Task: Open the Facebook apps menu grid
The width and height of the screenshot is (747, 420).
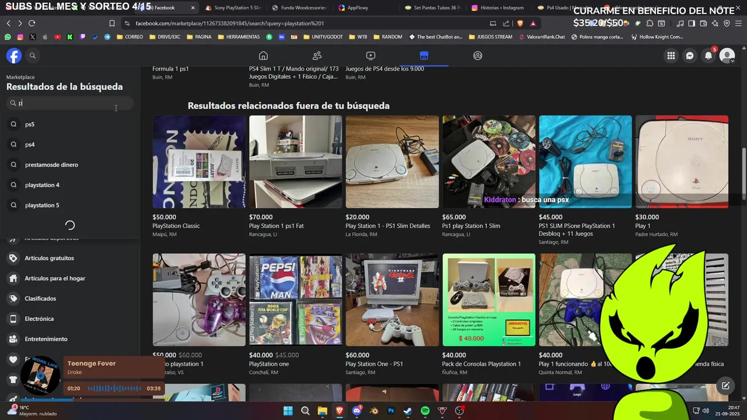Action: tap(671, 55)
